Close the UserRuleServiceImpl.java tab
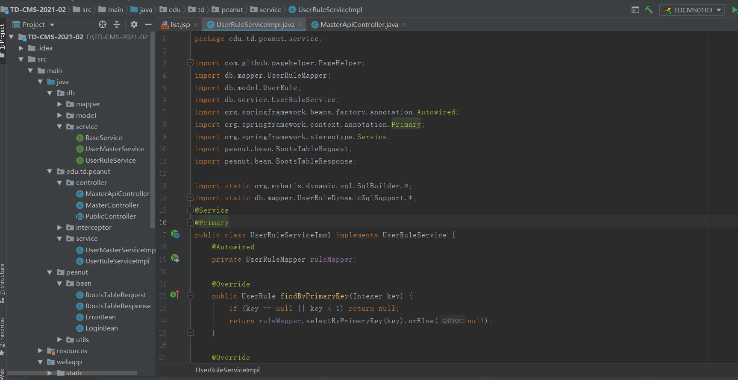738x380 pixels. (x=300, y=25)
